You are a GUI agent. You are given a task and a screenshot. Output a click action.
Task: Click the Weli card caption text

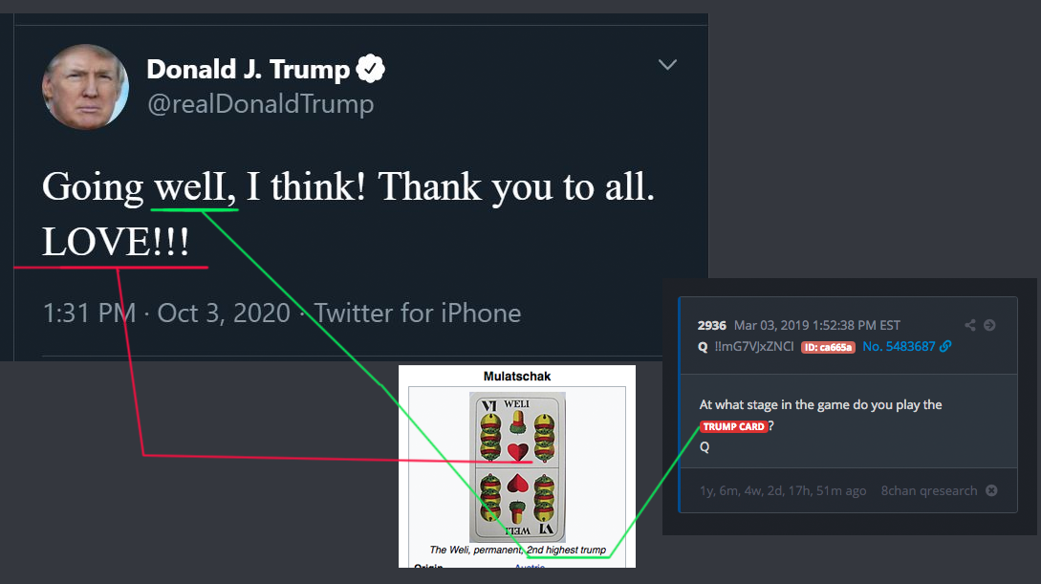517,551
